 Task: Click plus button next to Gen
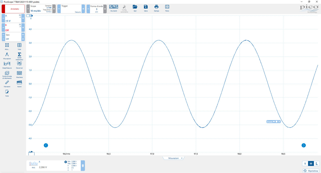tap(23, 35)
